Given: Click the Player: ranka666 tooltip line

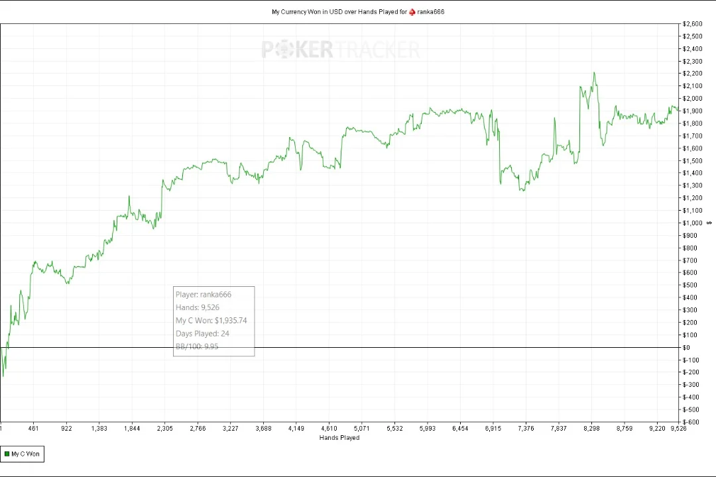Looking at the screenshot, I should coord(204,295).
